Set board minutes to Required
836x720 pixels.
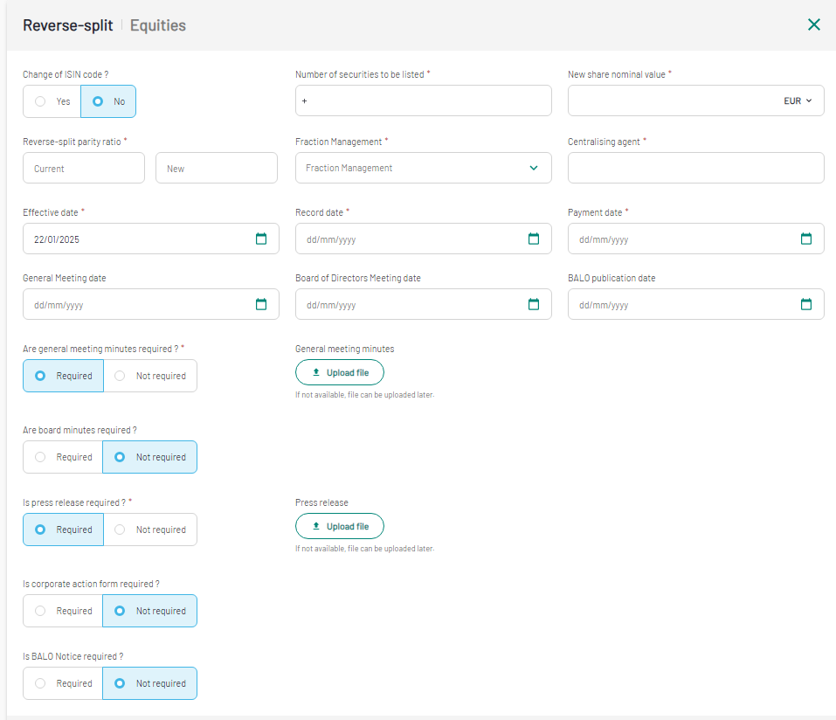63,457
